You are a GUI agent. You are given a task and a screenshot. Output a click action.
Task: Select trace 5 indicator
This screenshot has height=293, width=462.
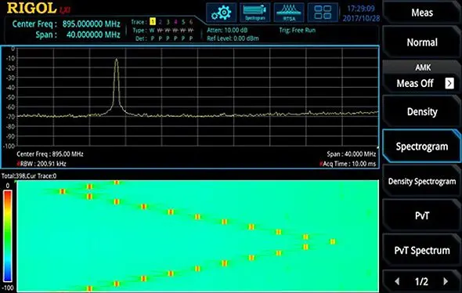[x=183, y=22]
